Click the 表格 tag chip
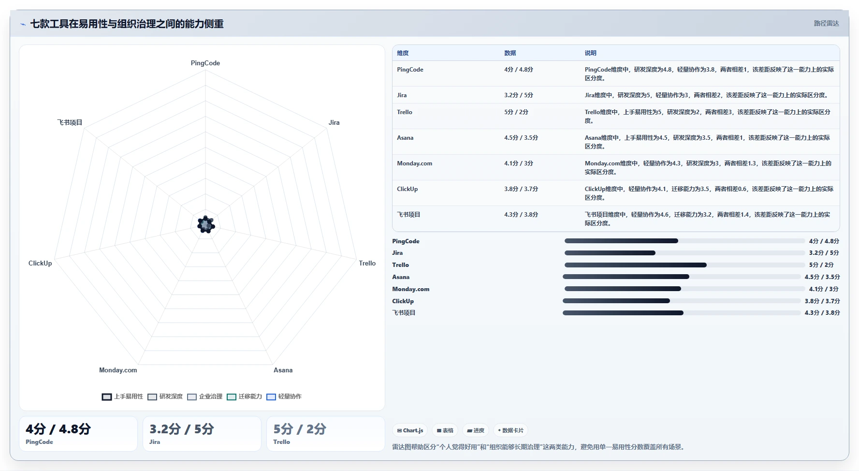The width and height of the screenshot is (859, 471). coord(445,430)
